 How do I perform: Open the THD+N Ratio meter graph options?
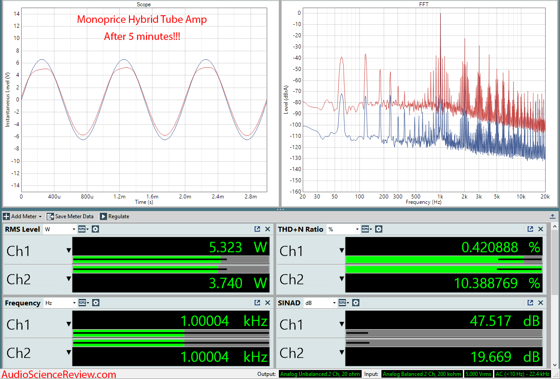point(367,229)
